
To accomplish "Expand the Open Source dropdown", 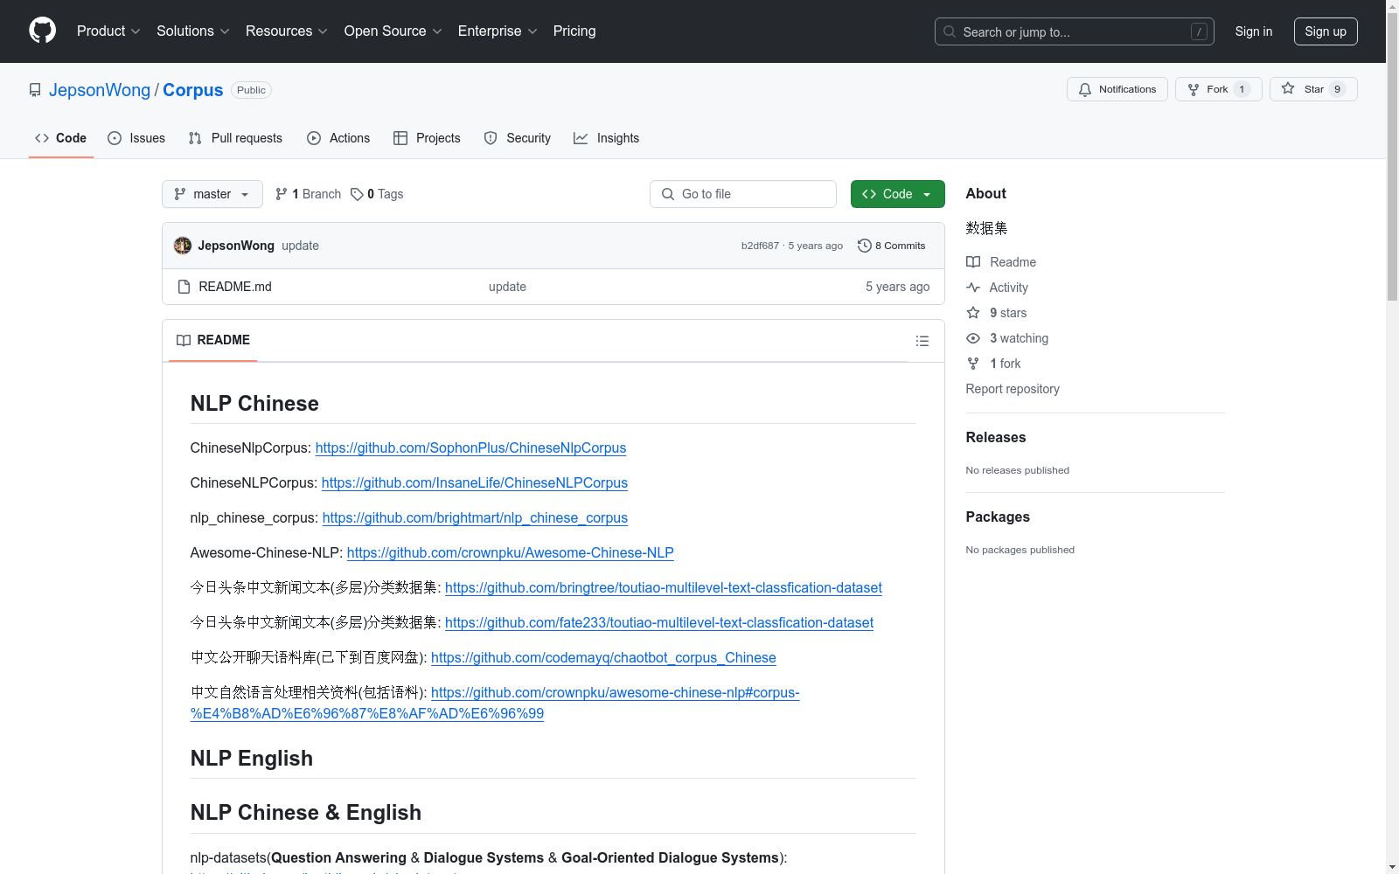I will pos(393,31).
